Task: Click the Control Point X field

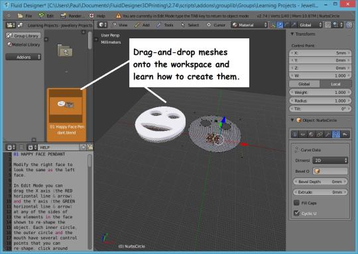Action: 320,53
